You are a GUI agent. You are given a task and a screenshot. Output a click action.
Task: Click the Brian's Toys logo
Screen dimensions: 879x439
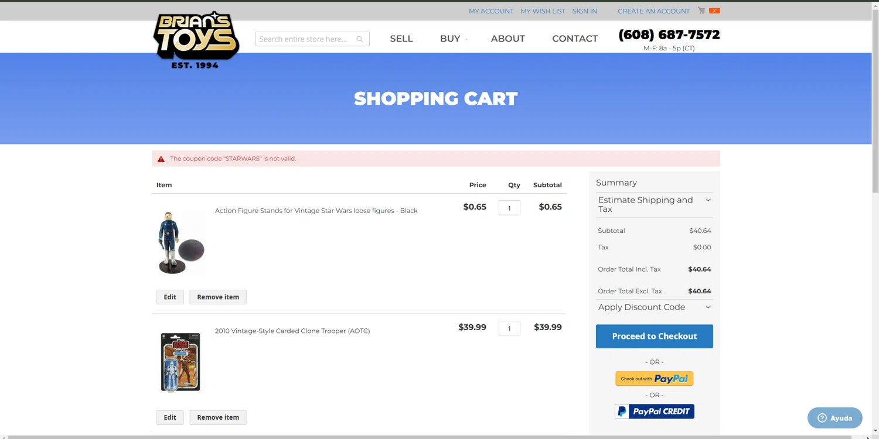pyautogui.click(x=196, y=40)
